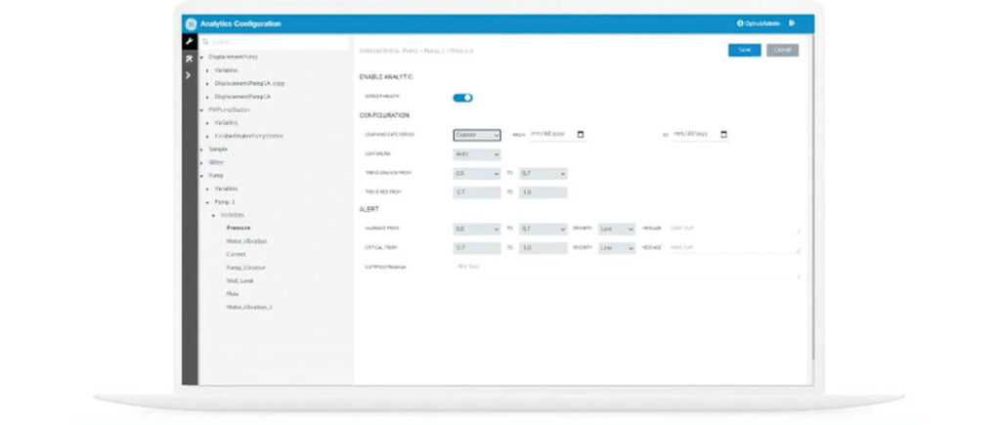This screenshot has width=1001, height=425.
Task: Open the critical priority Low dropdown
Action: [x=616, y=248]
